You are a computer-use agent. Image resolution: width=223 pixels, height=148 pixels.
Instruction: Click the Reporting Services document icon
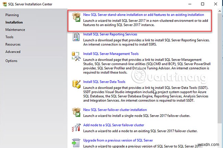pyautogui.click(x=76, y=37)
